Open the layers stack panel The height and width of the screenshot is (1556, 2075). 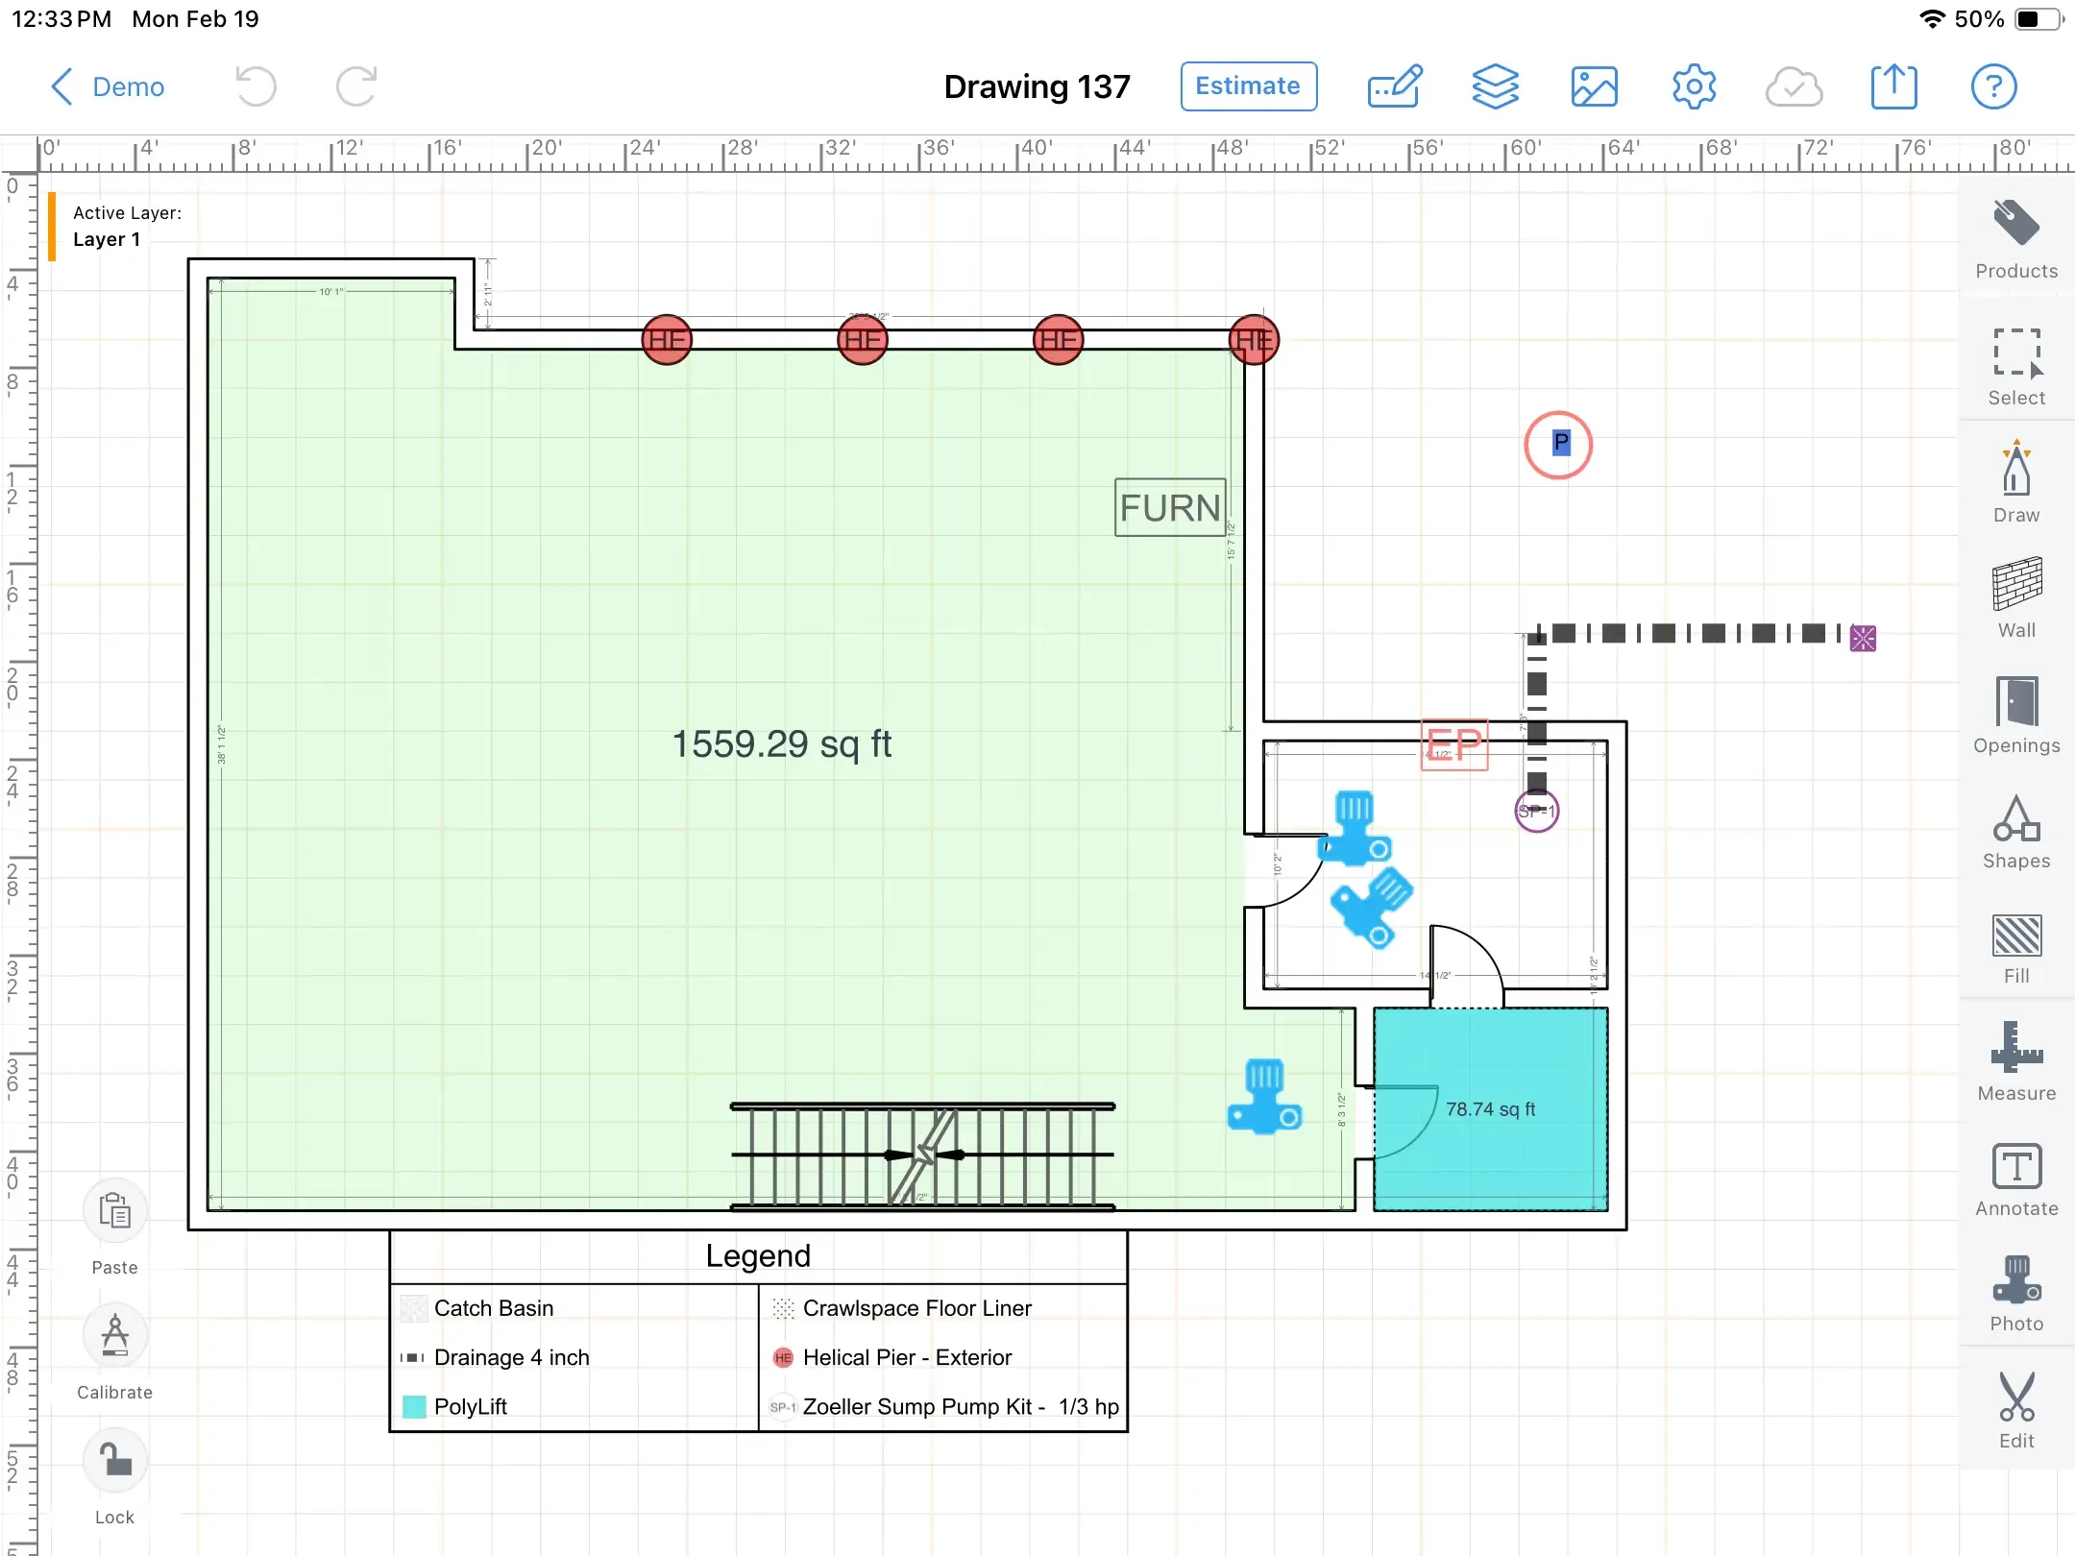click(x=1495, y=86)
